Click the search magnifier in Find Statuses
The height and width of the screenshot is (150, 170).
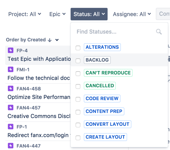(159, 32)
